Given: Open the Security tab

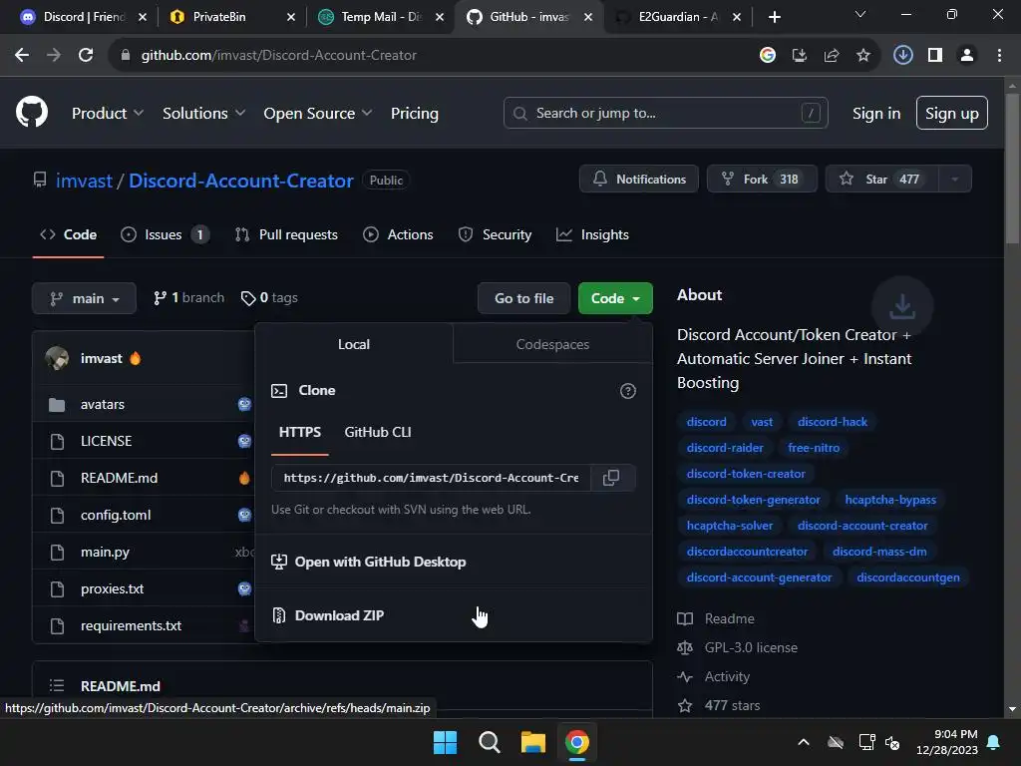Looking at the screenshot, I should click(x=495, y=235).
